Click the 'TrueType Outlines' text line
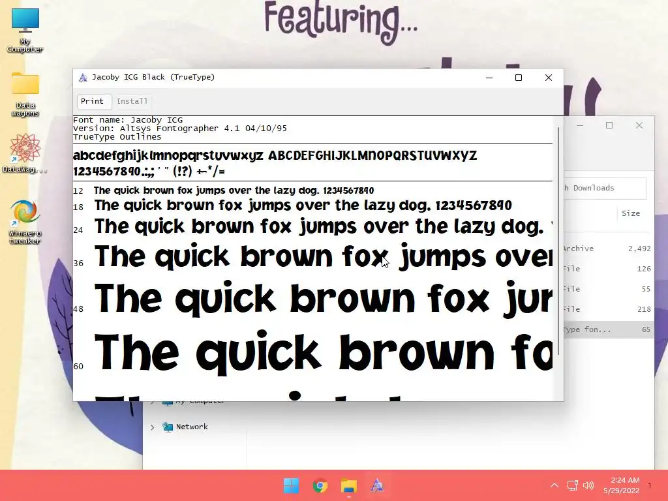The width and height of the screenshot is (668, 501). click(117, 137)
